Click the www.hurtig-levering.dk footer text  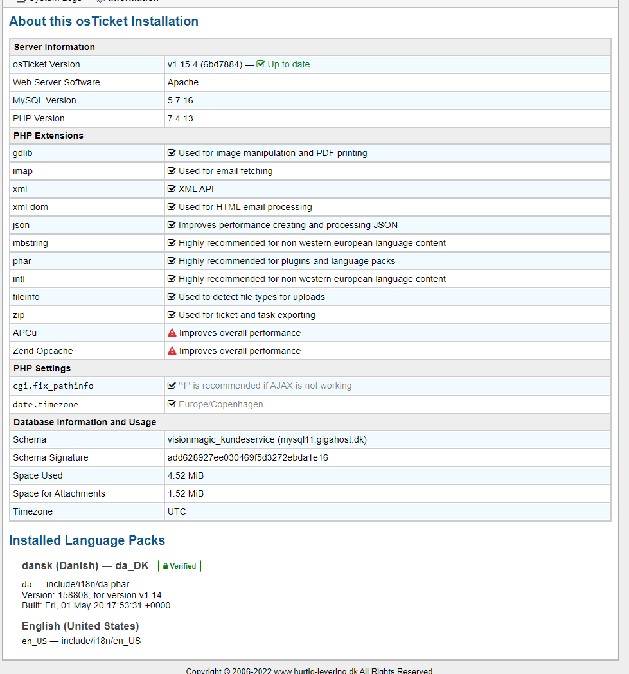tap(315, 671)
